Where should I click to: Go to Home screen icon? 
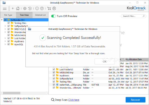(x=18, y=8)
